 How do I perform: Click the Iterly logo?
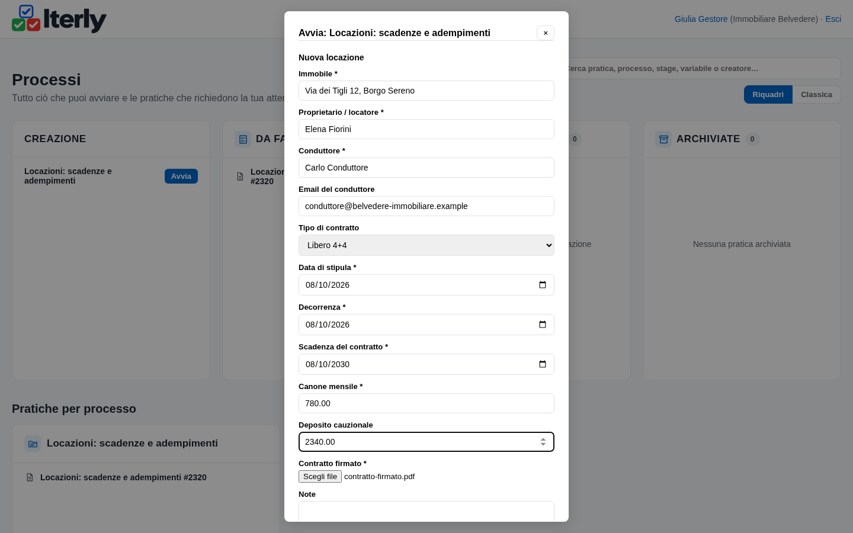tap(59, 19)
